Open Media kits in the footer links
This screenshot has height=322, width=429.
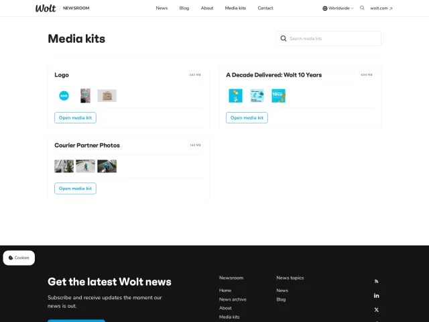point(229,317)
